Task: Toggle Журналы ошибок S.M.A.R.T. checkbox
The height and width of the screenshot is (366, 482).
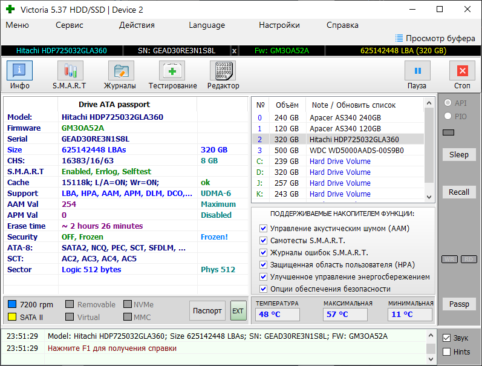Action: (263, 253)
